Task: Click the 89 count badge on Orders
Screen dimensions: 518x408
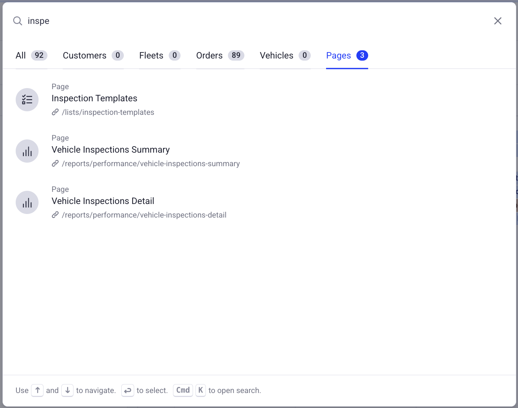Action: [236, 55]
